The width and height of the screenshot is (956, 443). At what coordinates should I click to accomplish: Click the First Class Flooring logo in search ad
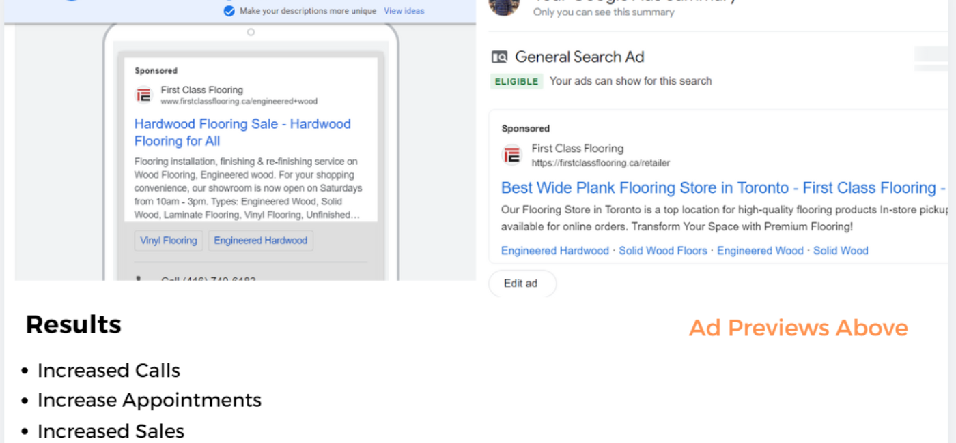click(x=511, y=155)
